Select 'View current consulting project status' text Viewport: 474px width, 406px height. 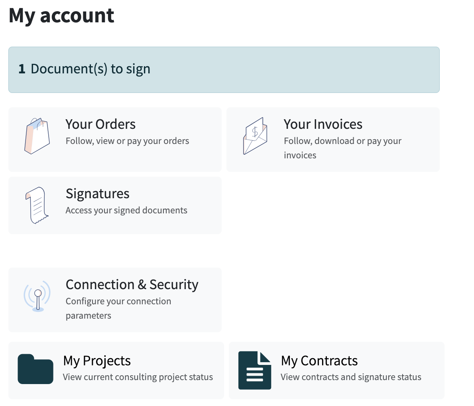click(138, 377)
